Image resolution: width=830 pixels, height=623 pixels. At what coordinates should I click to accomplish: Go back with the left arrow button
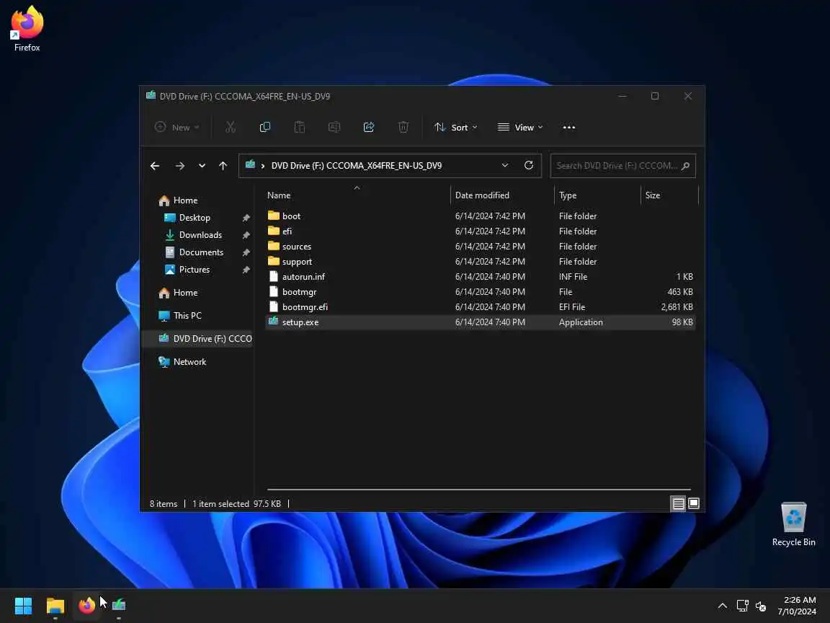pyautogui.click(x=155, y=166)
